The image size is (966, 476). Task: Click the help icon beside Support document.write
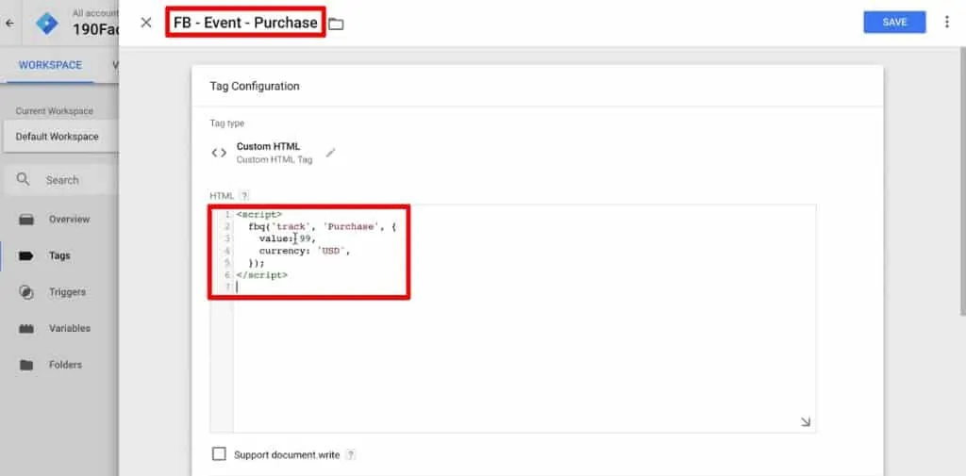click(351, 455)
